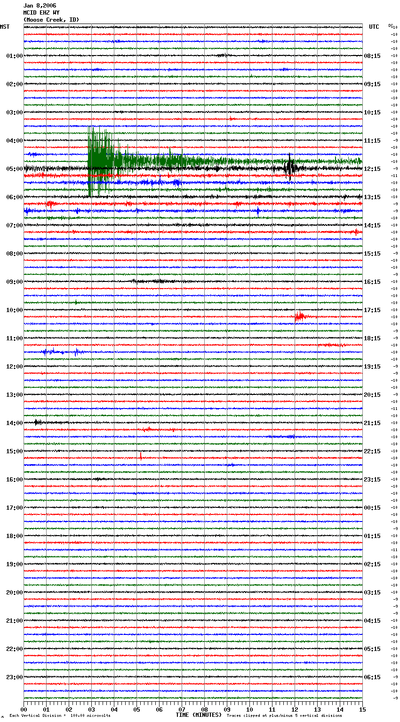Click the "04:15" UTC time label
The width and height of the screenshot is (400, 722).
372,621
